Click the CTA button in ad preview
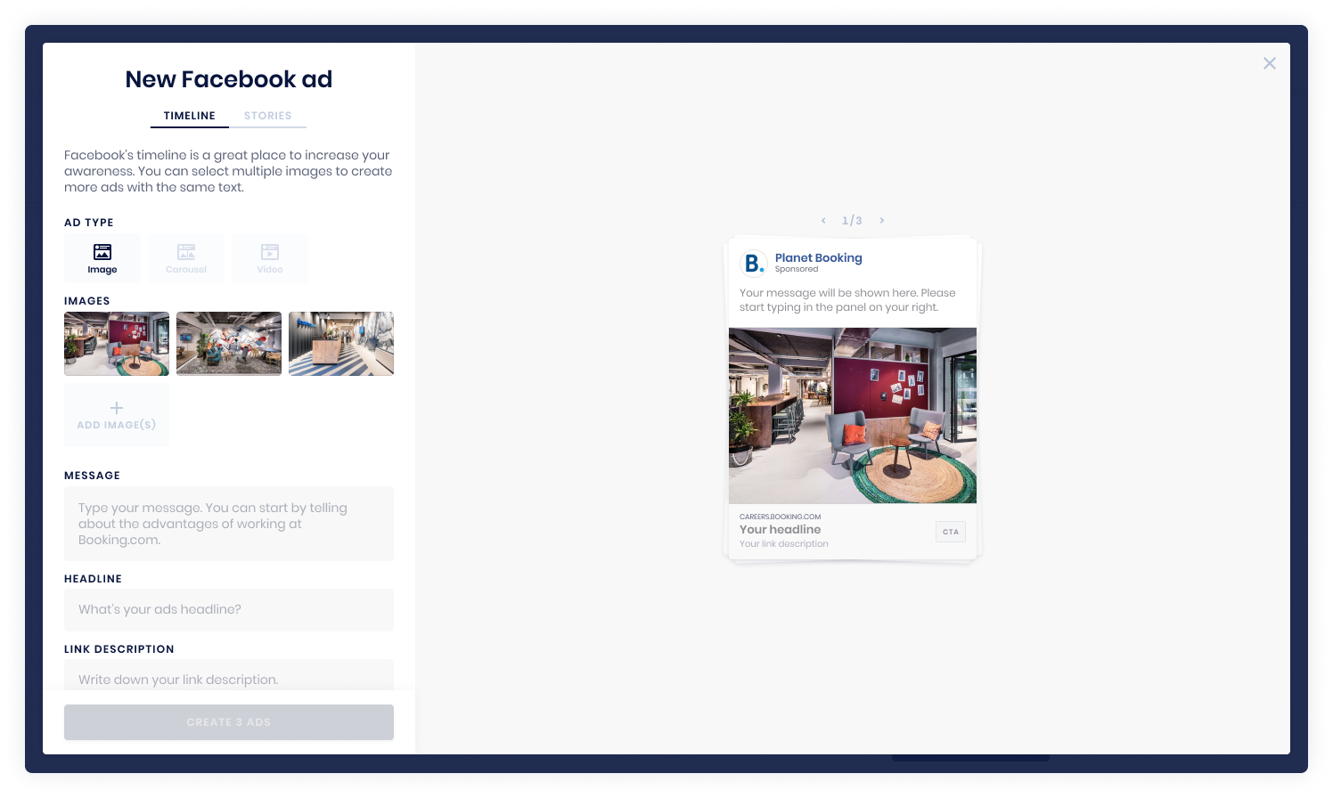Viewport: 1333px width, 798px height. 951,532
